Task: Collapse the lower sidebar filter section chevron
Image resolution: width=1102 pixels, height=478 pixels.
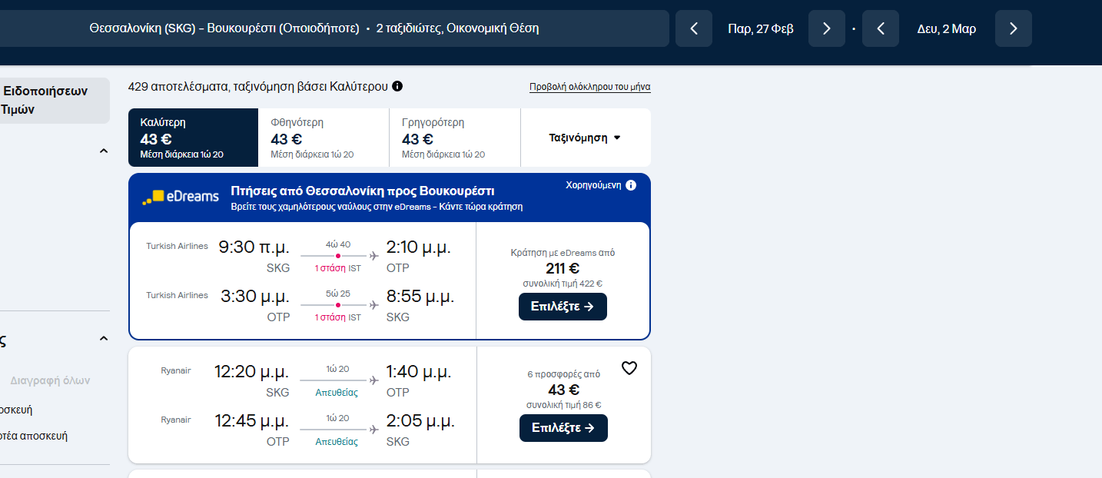Action: 104,339
